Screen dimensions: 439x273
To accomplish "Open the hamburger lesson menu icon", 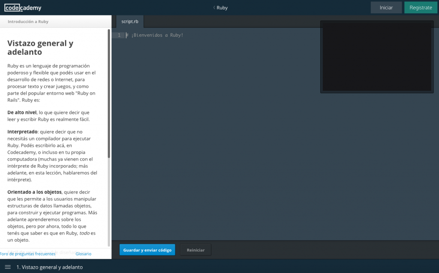I will pos(8,267).
